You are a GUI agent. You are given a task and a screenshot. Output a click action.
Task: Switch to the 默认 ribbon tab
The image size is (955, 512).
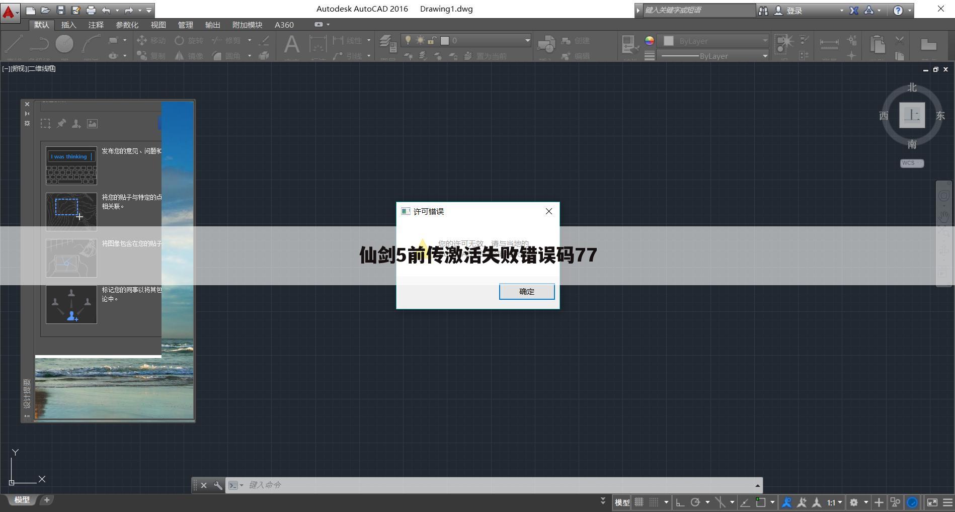pyautogui.click(x=42, y=25)
